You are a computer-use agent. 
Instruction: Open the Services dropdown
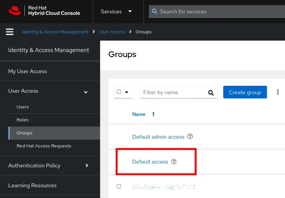116,11
